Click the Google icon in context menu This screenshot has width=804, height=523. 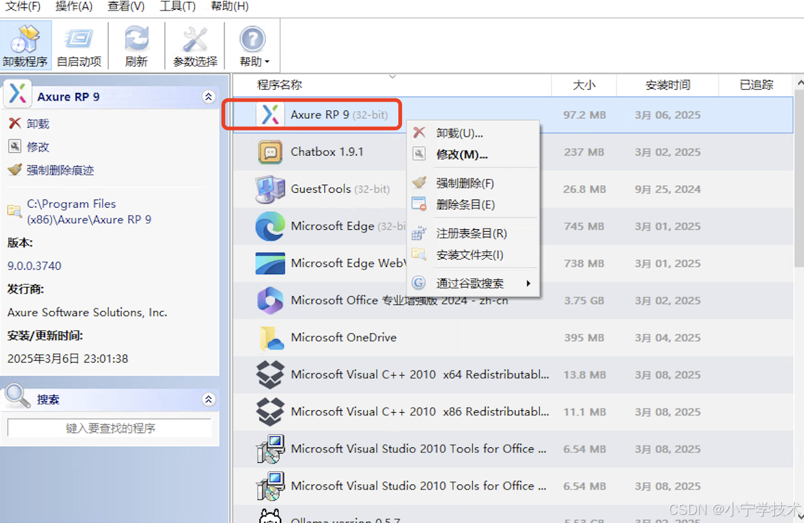pyautogui.click(x=419, y=283)
